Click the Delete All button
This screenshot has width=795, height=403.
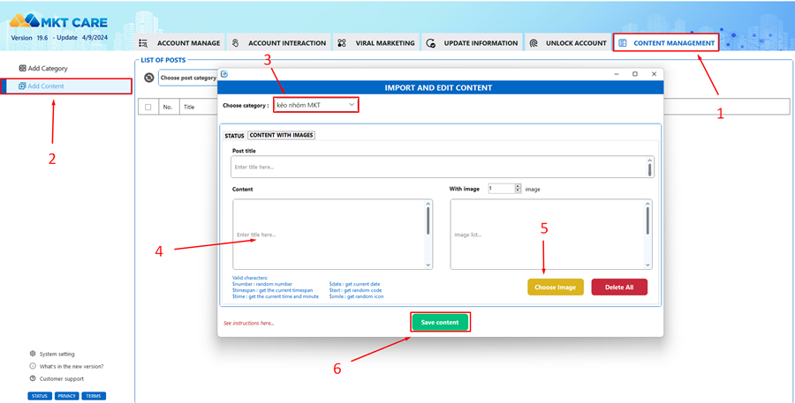point(619,287)
